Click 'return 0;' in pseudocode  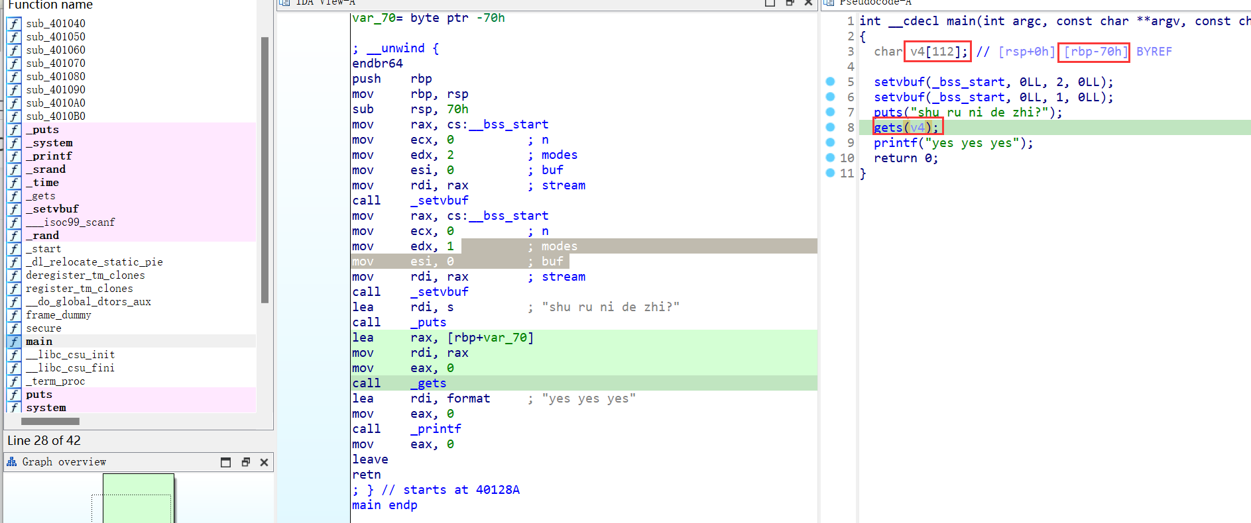(906, 158)
